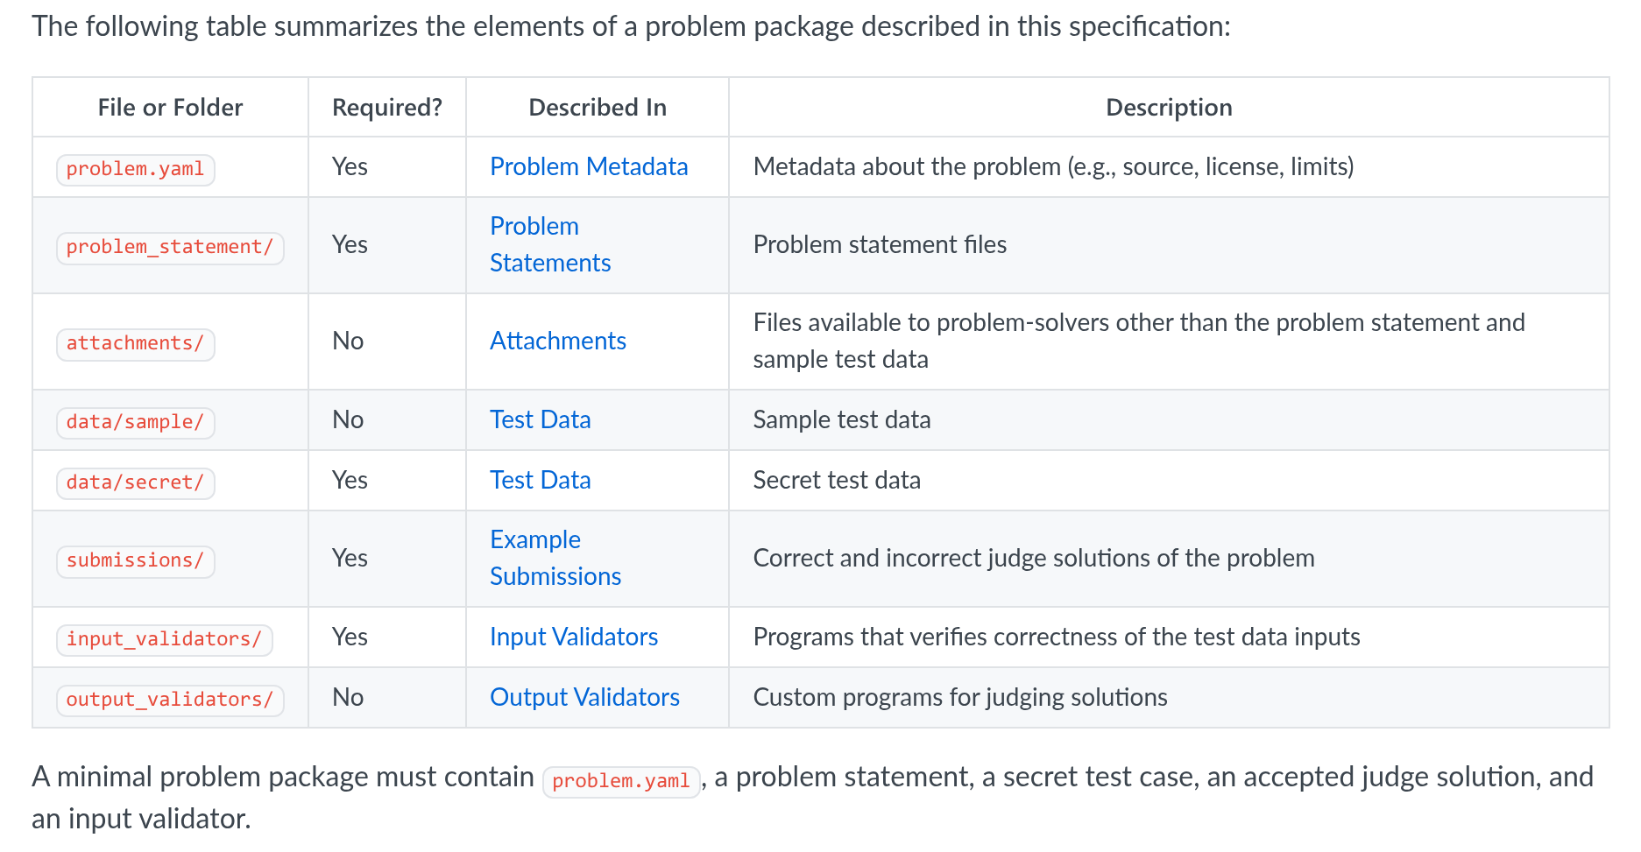Open the Problem Metadata link
This screenshot has height=852, width=1641.
[x=589, y=166]
